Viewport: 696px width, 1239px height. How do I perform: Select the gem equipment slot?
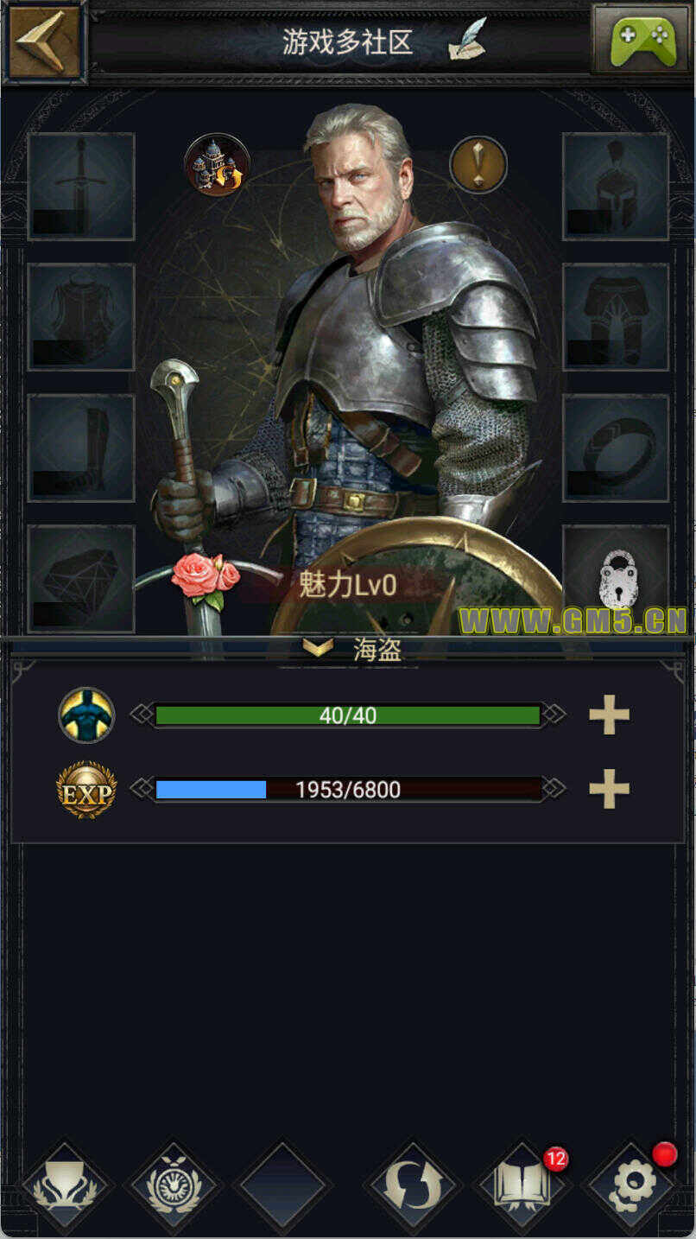point(81,579)
